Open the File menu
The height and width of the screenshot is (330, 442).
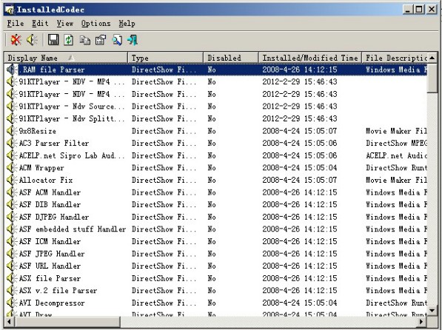point(16,24)
